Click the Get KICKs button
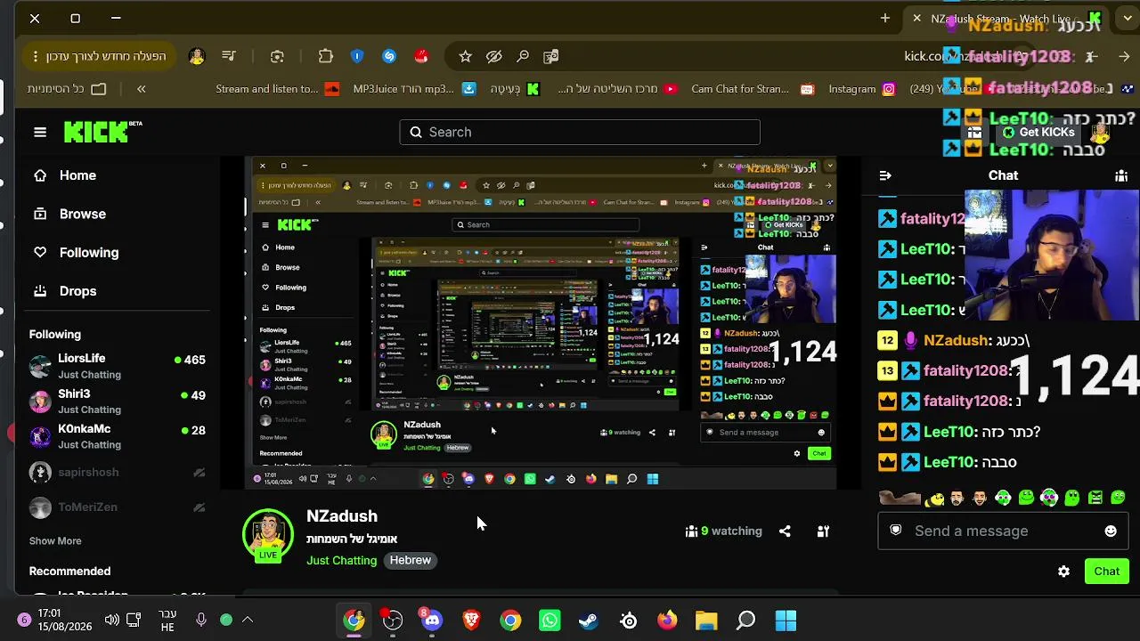Image resolution: width=1140 pixels, height=641 pixels. coord(1038,133)
